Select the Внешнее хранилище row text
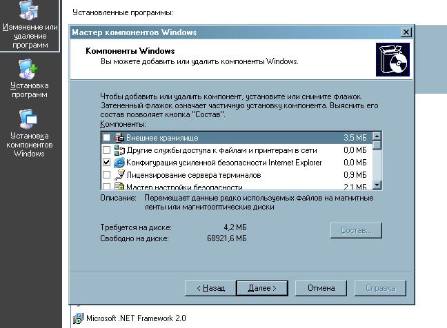447x328 pixels. point(162,138)
